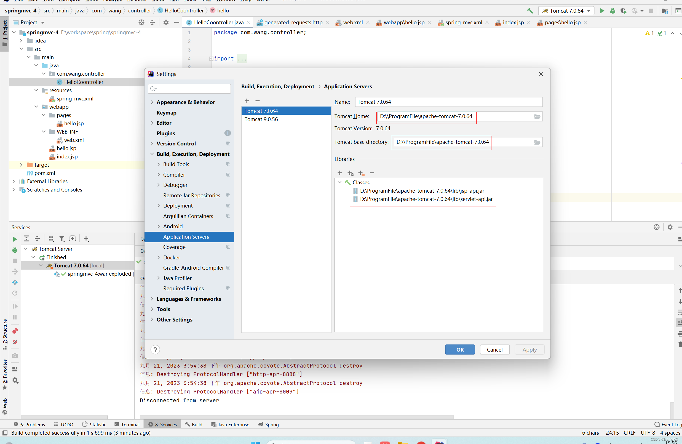682x444 pixels.
Task: Browse for the Tomcat Home folder
Action: pyautogui.click(x=537, y=116)
